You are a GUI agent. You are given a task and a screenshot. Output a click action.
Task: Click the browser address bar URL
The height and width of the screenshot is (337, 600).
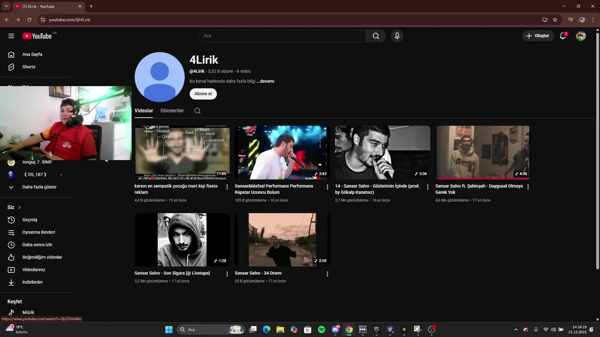coord(69,20)
